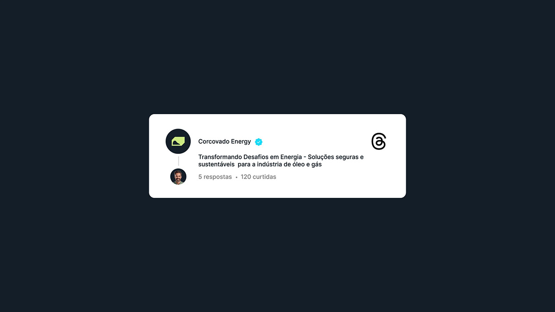Click the word "sustentáveis" in the post
Screen dimensions: 555x312
[x=216, y=165]
